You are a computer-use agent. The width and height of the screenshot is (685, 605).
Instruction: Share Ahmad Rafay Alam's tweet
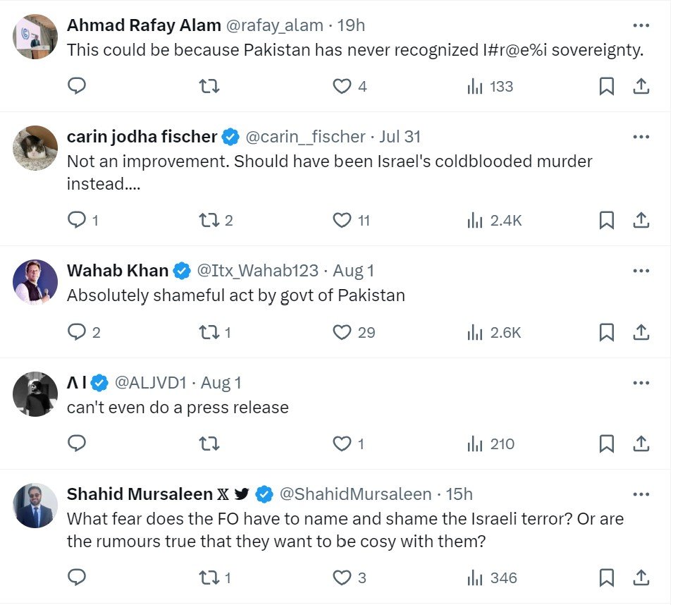point(641,86)
